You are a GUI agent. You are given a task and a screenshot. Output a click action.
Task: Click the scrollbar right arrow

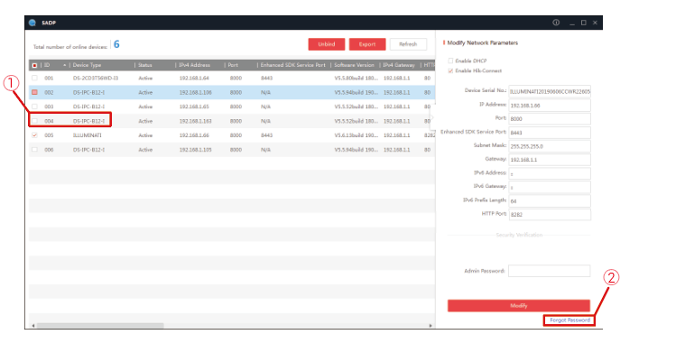tap(431, 326)
